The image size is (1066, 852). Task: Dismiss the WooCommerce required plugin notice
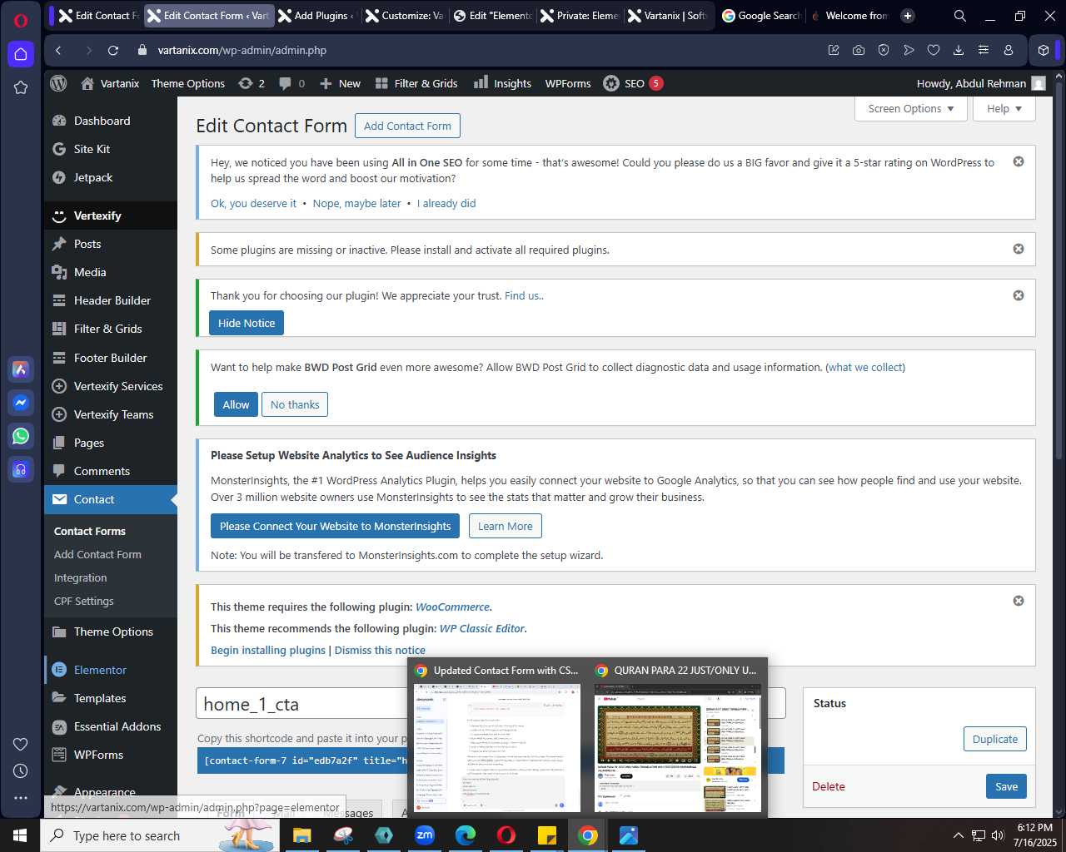point(1019,601)
